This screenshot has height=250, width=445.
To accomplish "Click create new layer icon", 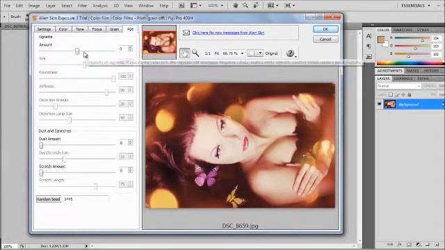I will click(x=437, y=244).
